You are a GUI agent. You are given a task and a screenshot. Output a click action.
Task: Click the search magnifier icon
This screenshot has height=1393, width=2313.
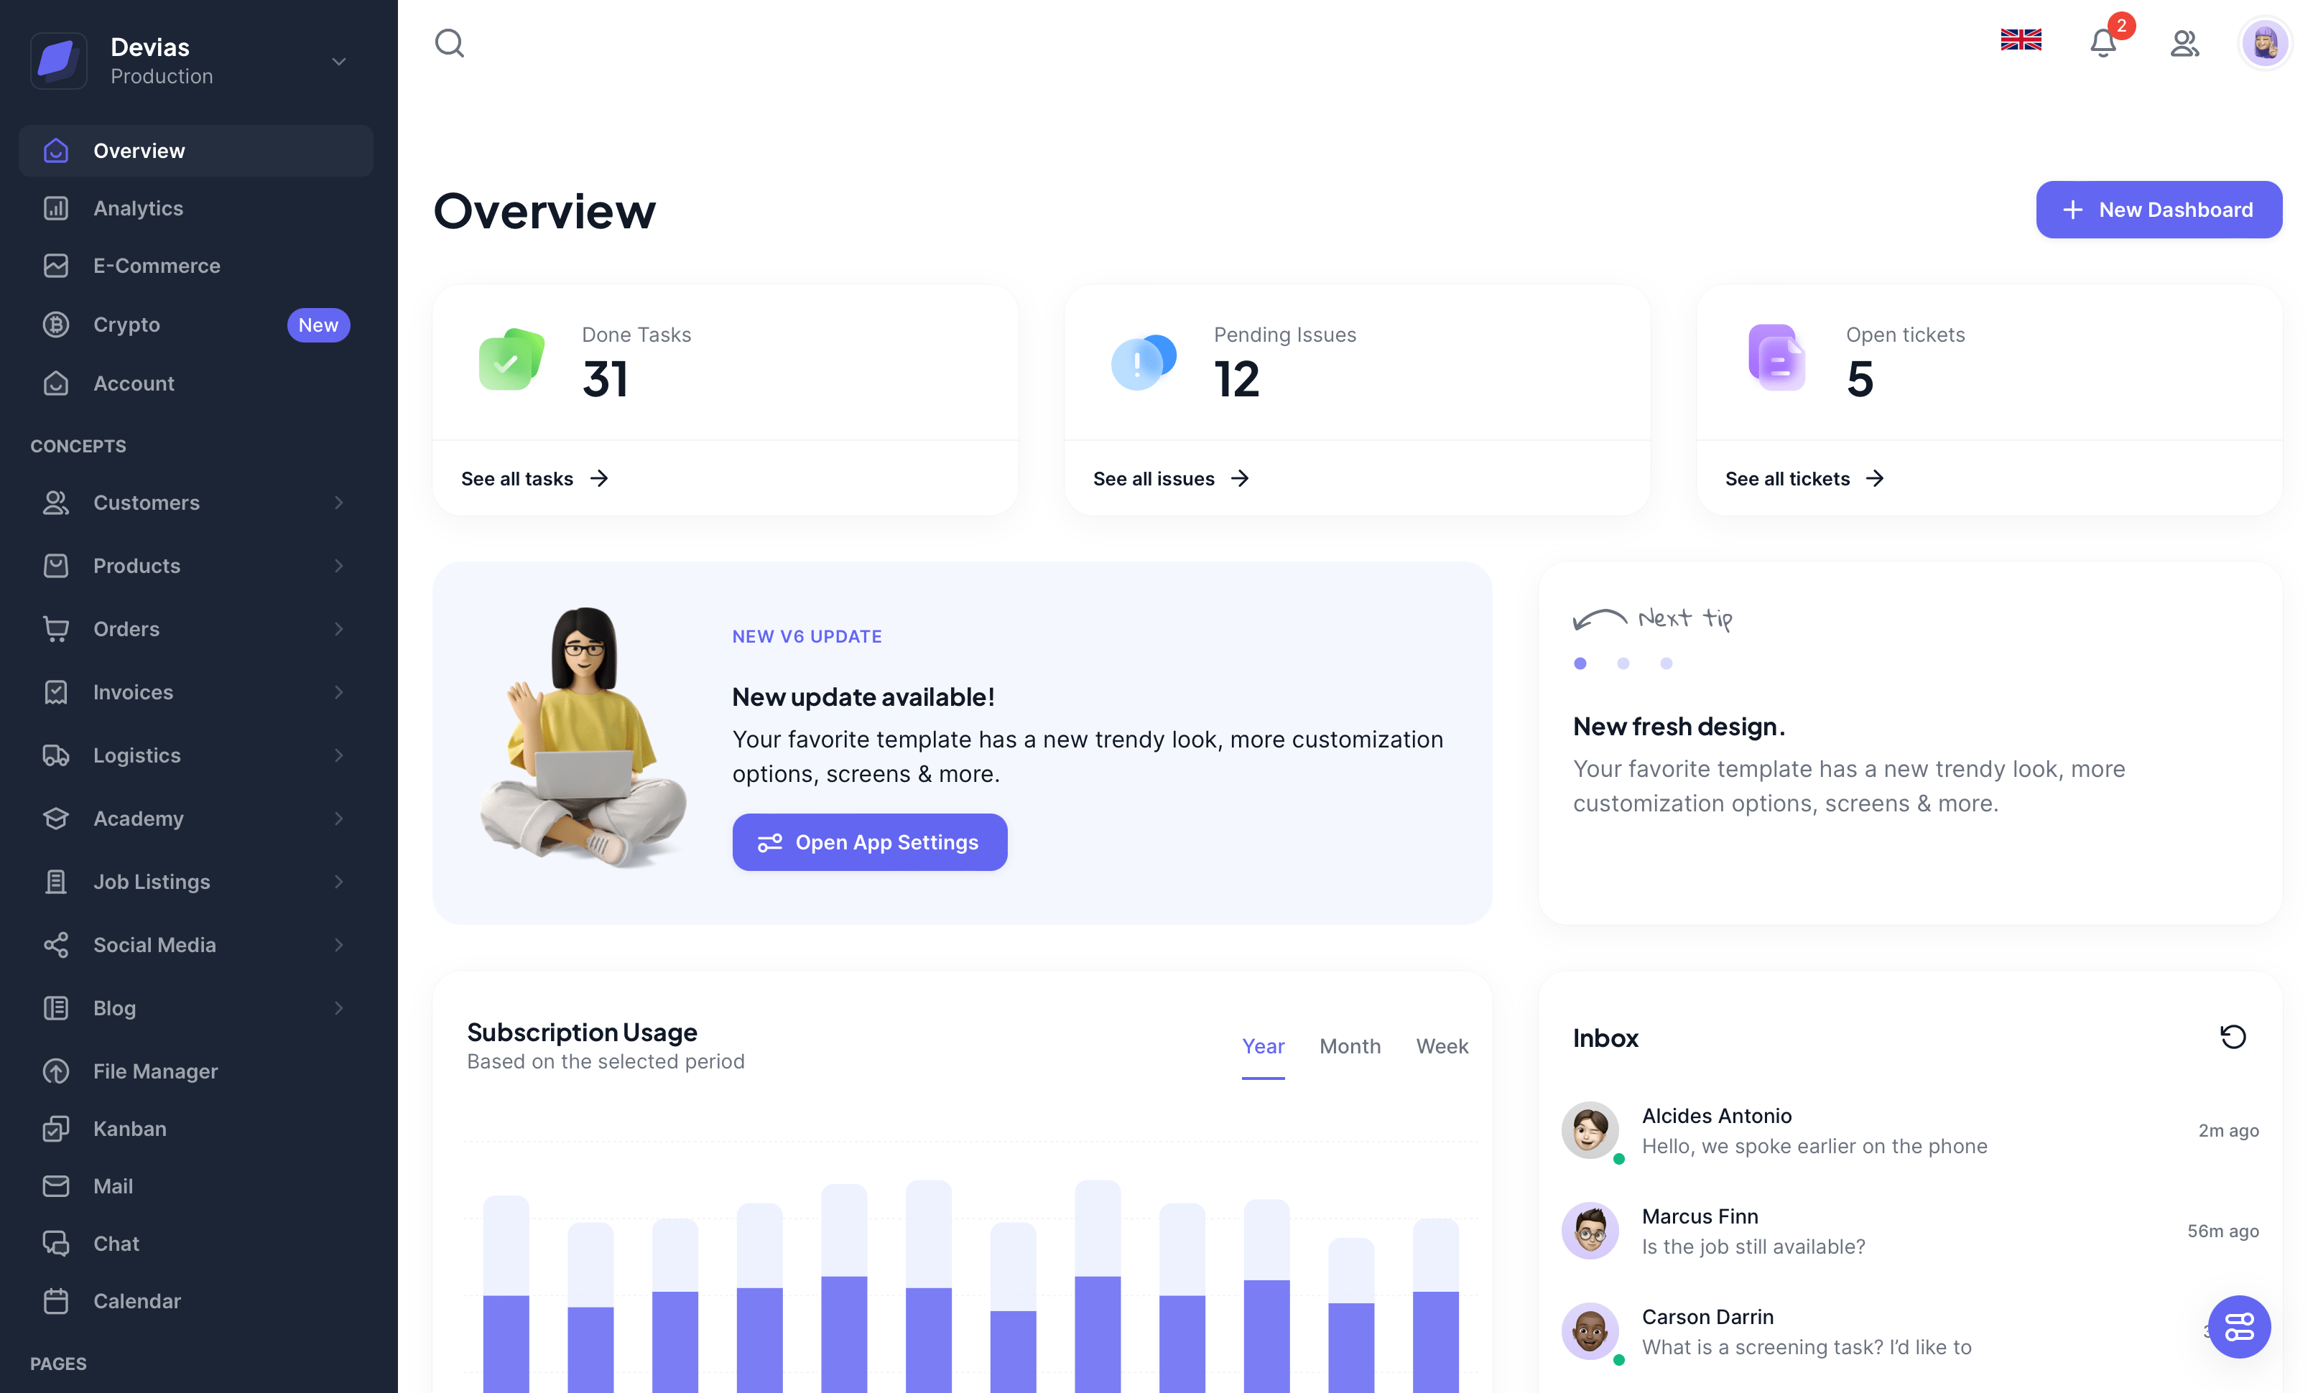(x=448, y=42)
